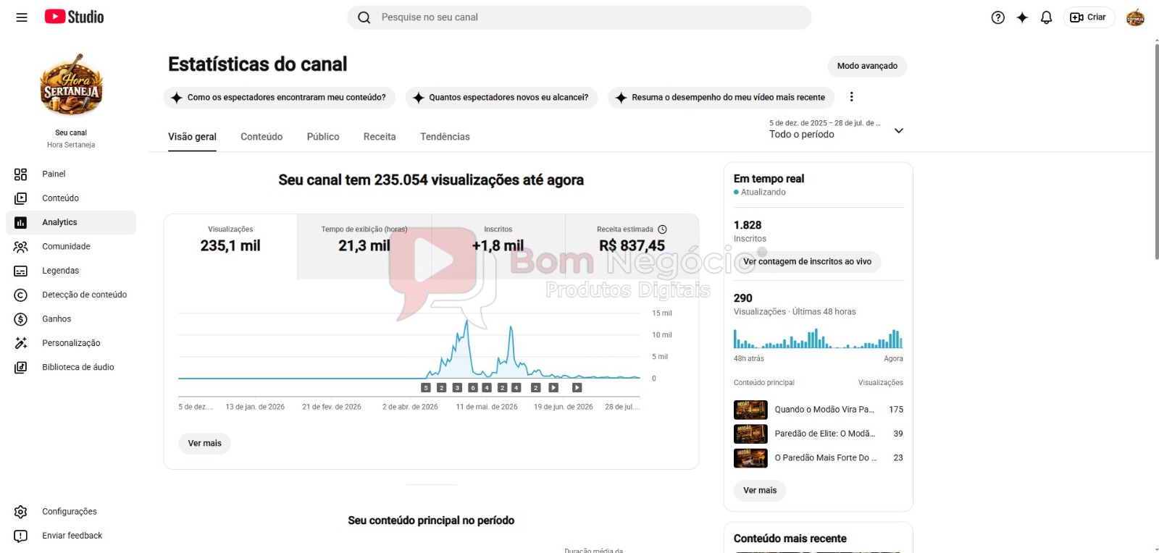
Task: Open thumbnail of 'Paredão de Elite: O Modã...'
Action: pos(750,434)
